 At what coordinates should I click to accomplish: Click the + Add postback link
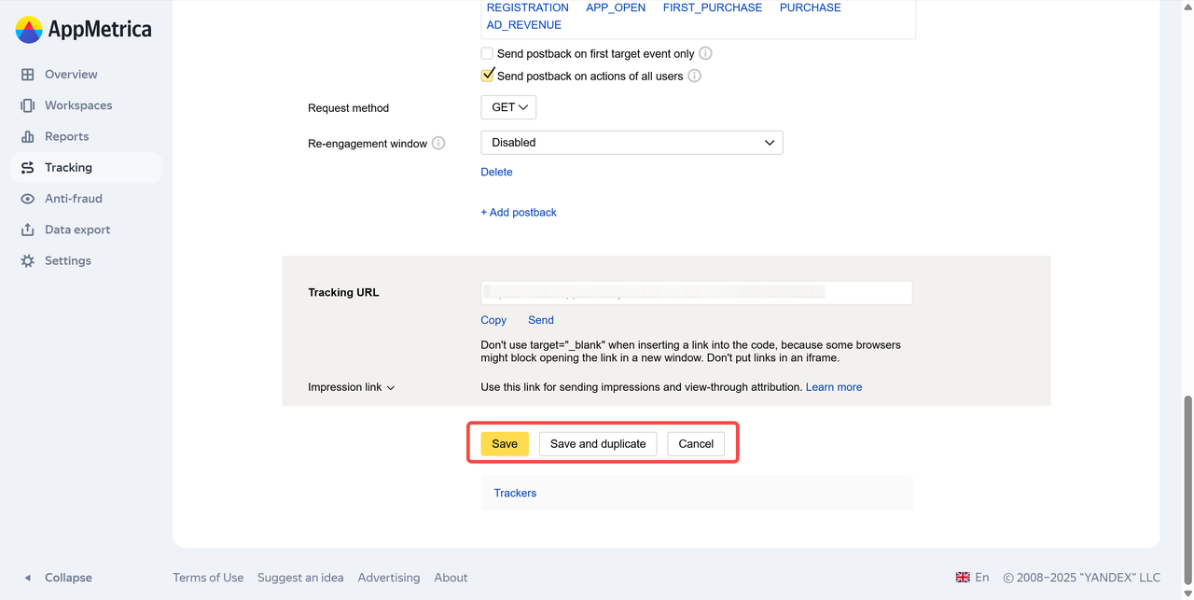(519, 213)
